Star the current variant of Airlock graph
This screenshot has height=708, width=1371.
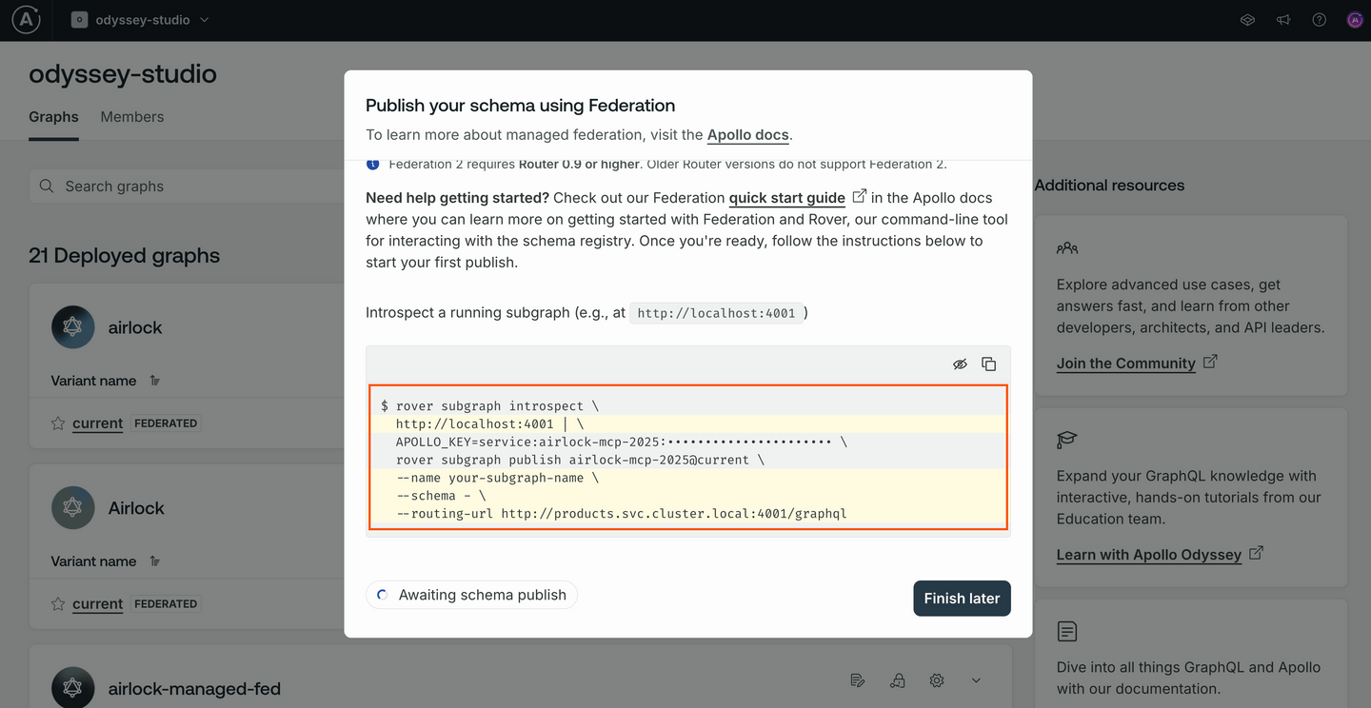[57, 603]
